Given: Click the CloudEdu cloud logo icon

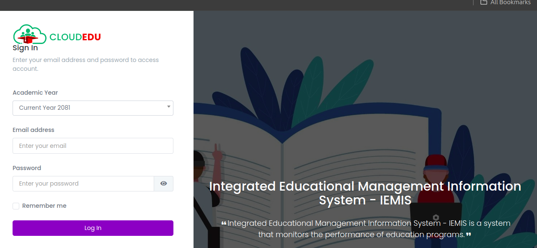Looking at the screenshot, I should (29, 34).
